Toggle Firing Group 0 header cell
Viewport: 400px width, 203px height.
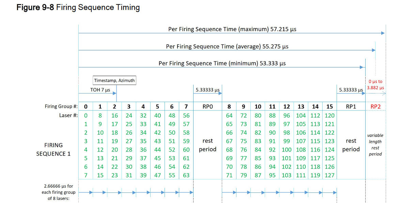click(x=86, y=106)
